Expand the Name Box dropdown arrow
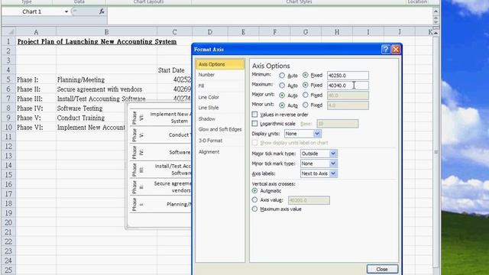Screen dimensions: 489x275 [66, 12]
